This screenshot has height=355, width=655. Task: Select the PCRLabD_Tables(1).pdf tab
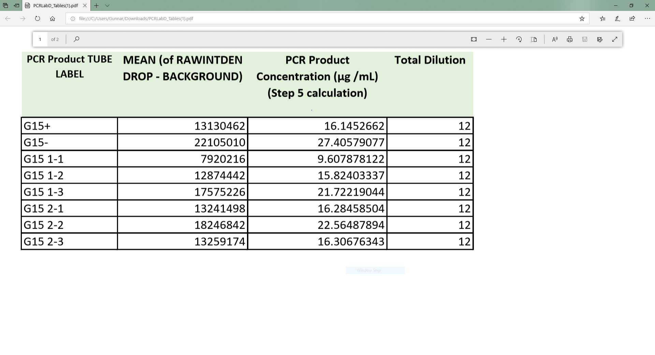click(56, 5)
